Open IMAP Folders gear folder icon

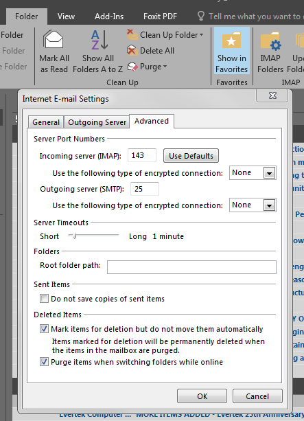click(x=270, y=41)
